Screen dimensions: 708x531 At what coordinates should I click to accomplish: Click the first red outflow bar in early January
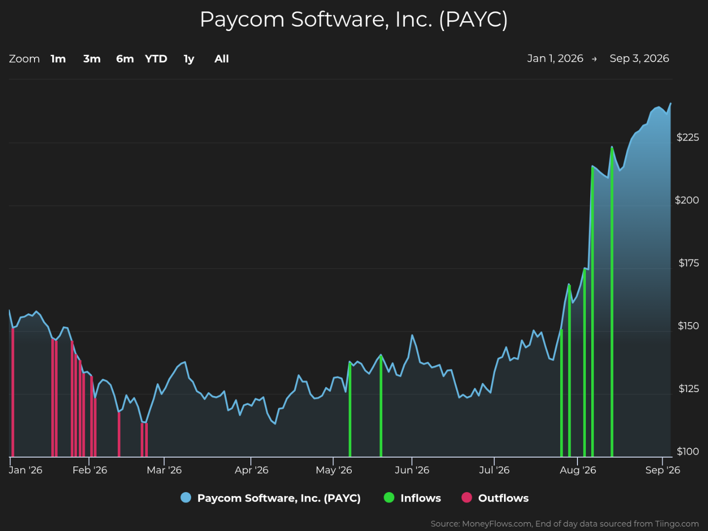click(x=13, y=392)
